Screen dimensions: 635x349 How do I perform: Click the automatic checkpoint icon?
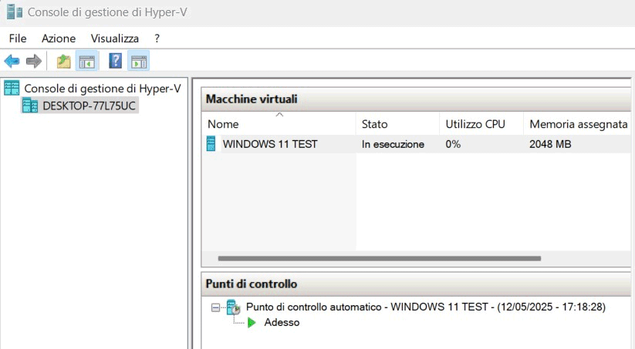(x=233, y=307)
